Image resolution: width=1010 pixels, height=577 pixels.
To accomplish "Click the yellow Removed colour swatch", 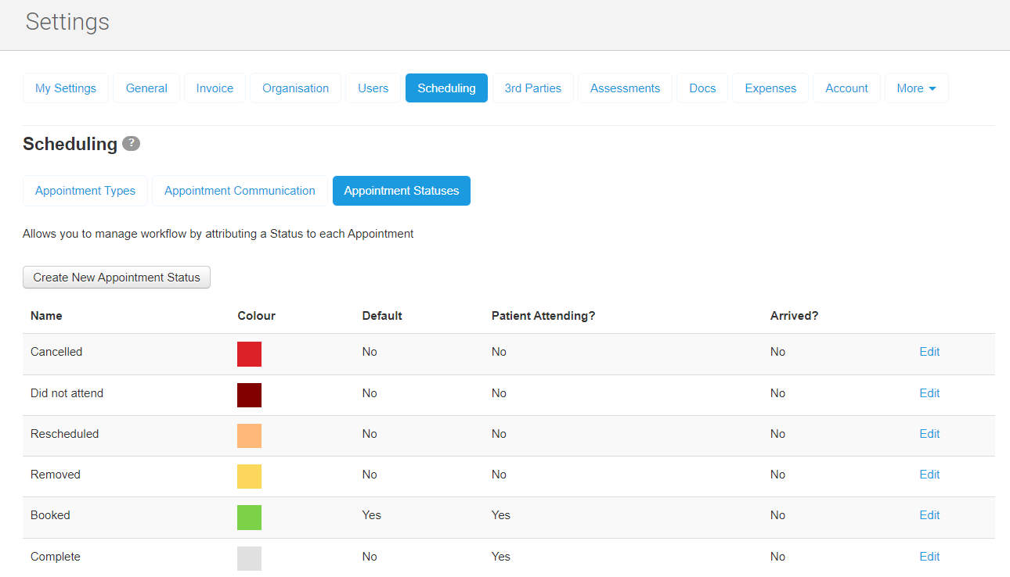I will [x=249, y=476].
